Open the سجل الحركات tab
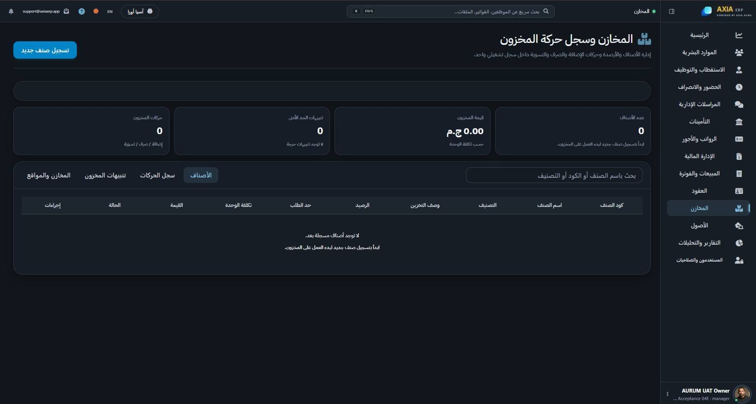The image size is (756, 404). pos(157,175)
